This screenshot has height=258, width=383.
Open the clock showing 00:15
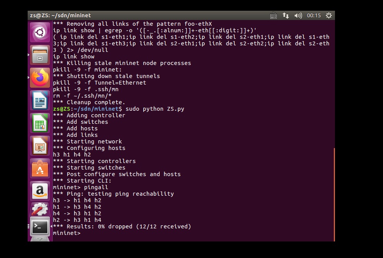click(x=313, y=16)
